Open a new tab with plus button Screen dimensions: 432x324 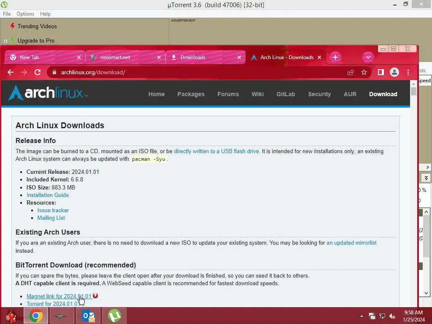pos(335,57)
